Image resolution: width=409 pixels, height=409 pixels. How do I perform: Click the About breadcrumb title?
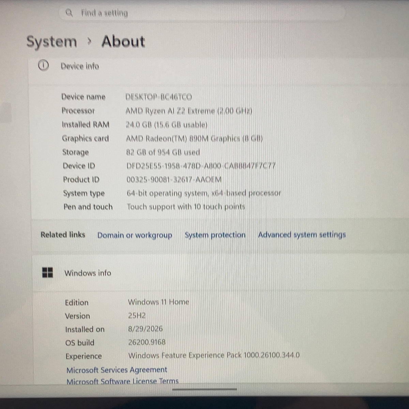pos(123,42)
